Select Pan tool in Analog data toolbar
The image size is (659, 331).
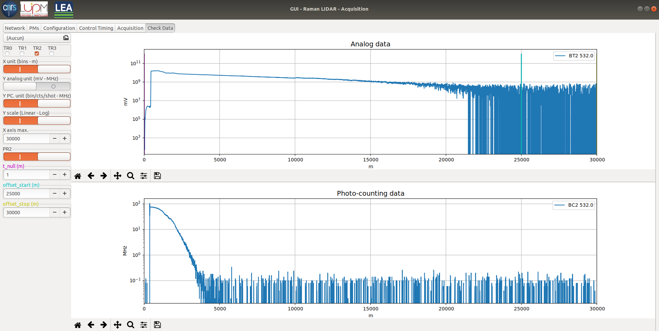pyautogui.click(x=118, y=176)
